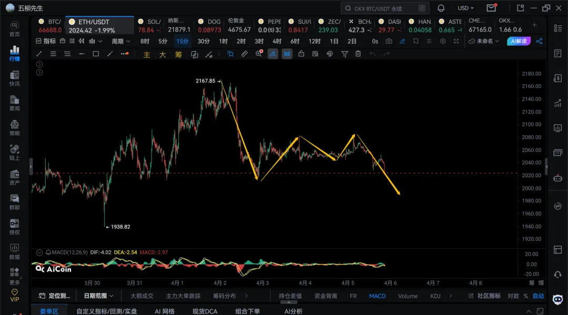Image resolution: width=568 pixels, height=315 pixels.
Task: Open the AI 网格 bottom tab
Action: coord(165,311)
